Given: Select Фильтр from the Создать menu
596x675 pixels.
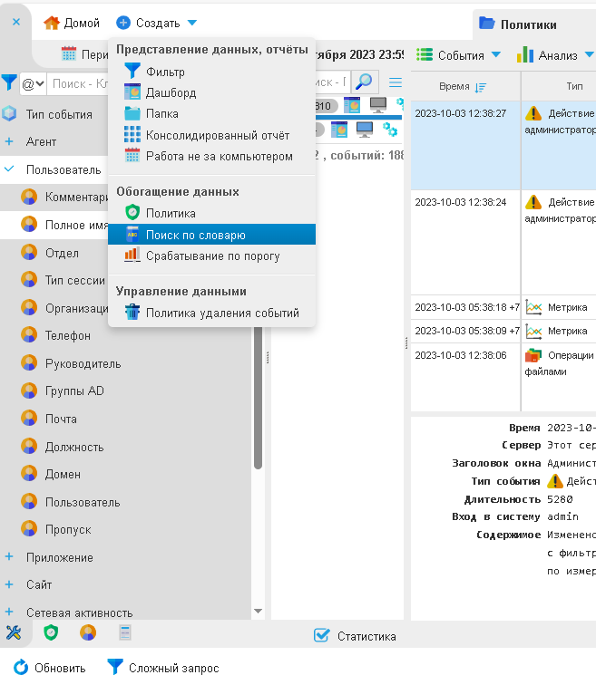Looking at the screenshot, I should coord(164,72).
